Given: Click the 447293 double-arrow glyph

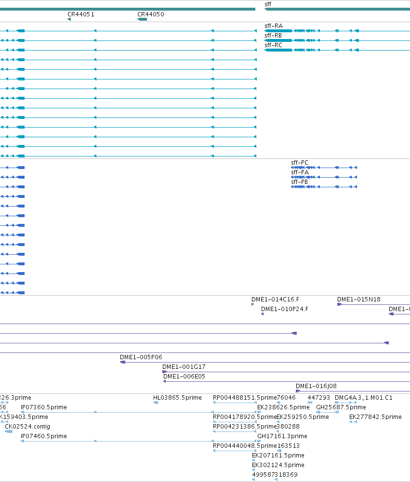Looking at the screenshot, I should pyautogui.click(x=310, y=403).
